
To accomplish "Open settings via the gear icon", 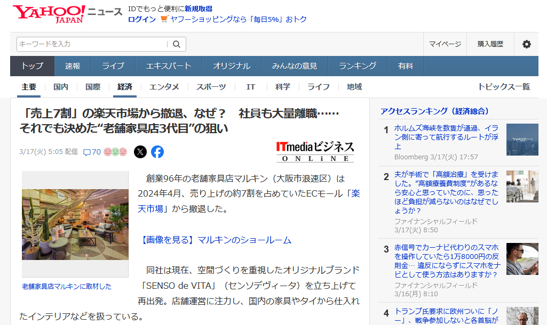I will point(526,44).
